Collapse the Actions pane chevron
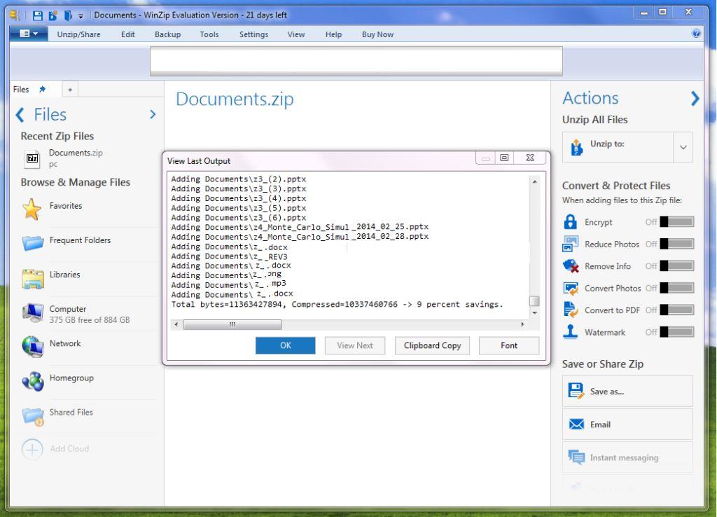Viewport: 717px width, 517px height. click(x=695, y=98)
